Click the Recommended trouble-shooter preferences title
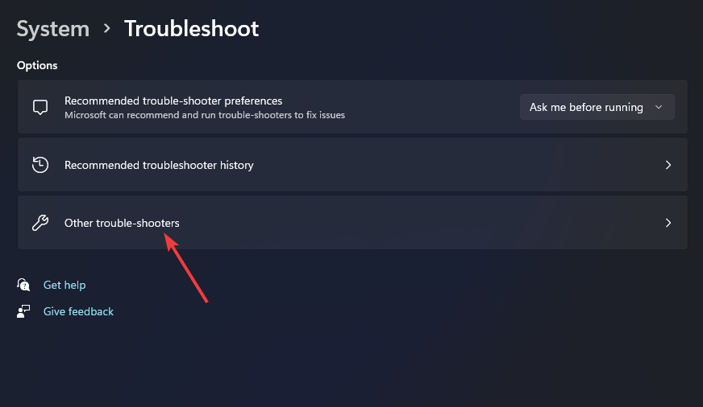 click(x=173, y=101)
